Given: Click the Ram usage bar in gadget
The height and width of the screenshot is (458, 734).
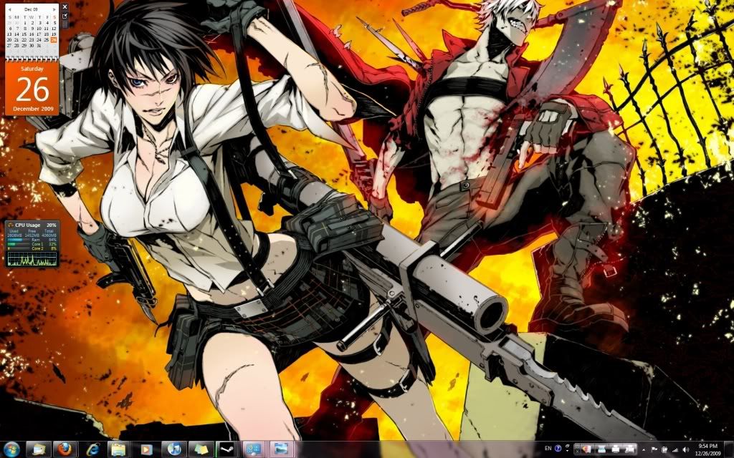Looking at the screenshot, I should pyautogui.click(x=19, y=240).
